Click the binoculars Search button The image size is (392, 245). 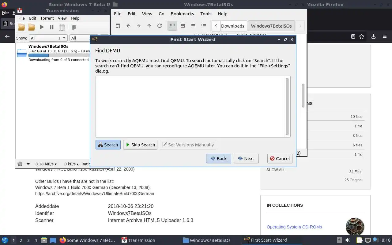(108, 145)
